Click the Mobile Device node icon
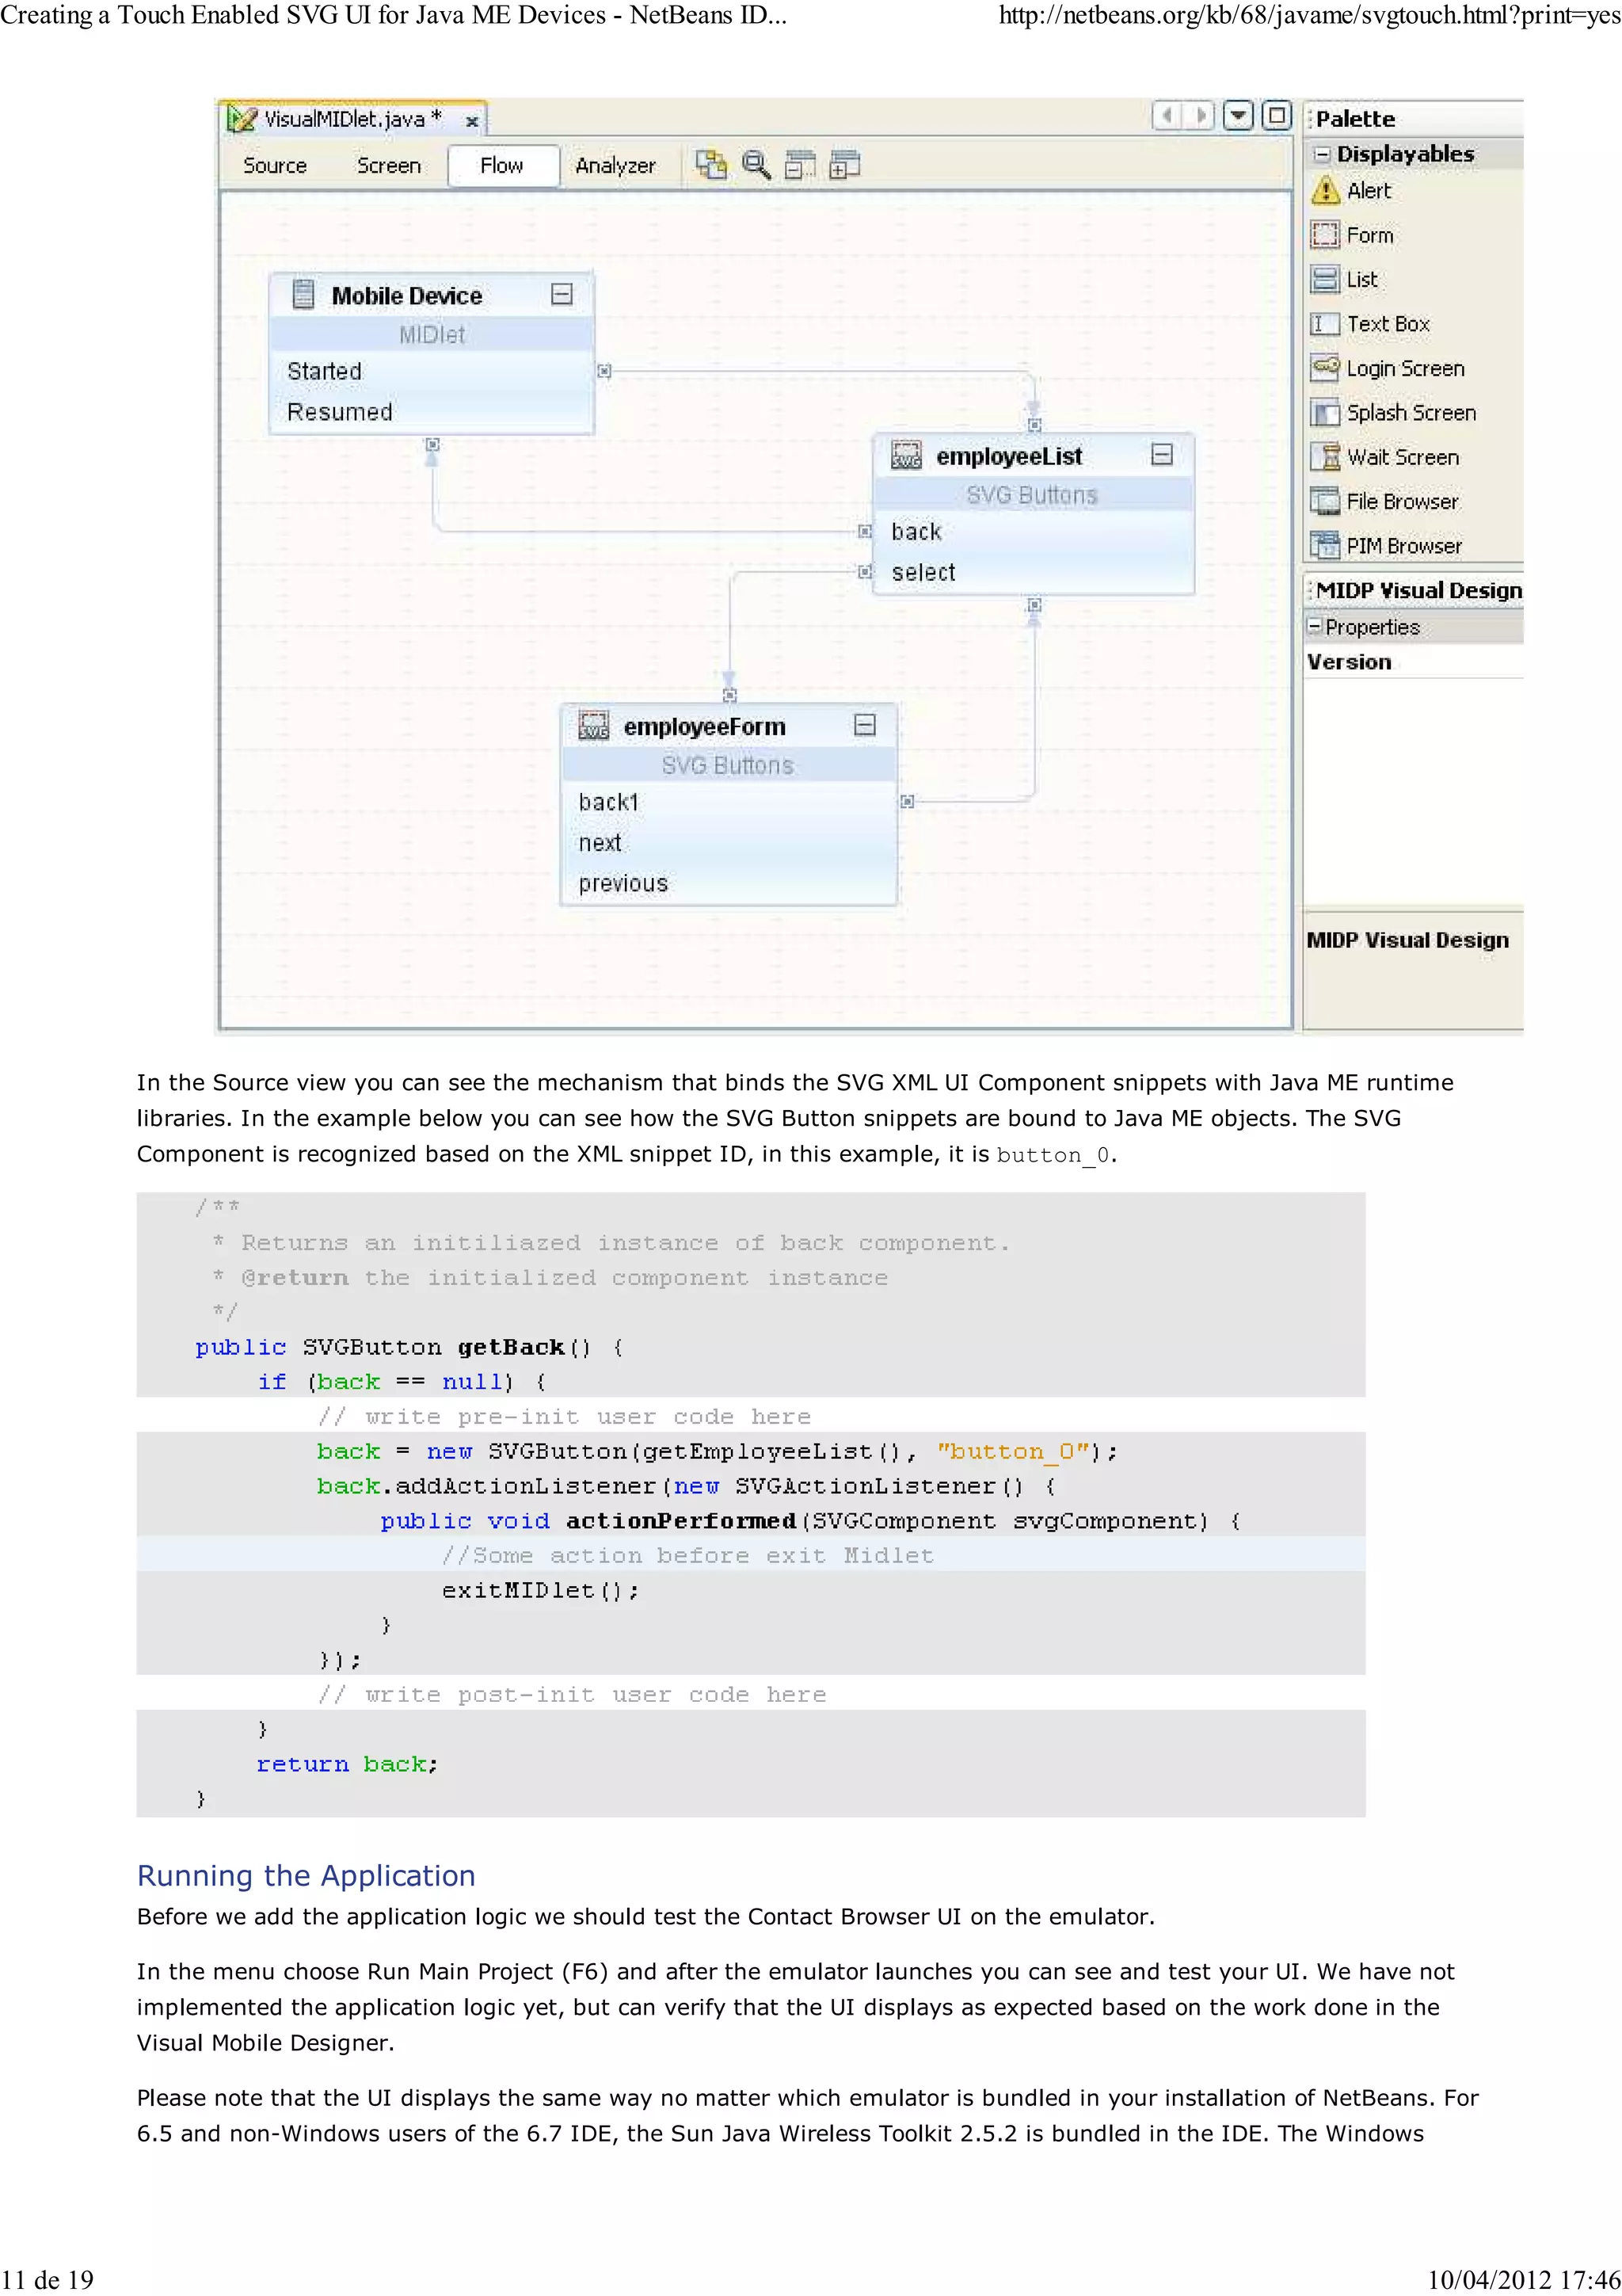 click(x=303, y=294)
